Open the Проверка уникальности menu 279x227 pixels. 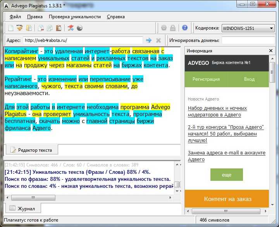click(x=75, y=17)
